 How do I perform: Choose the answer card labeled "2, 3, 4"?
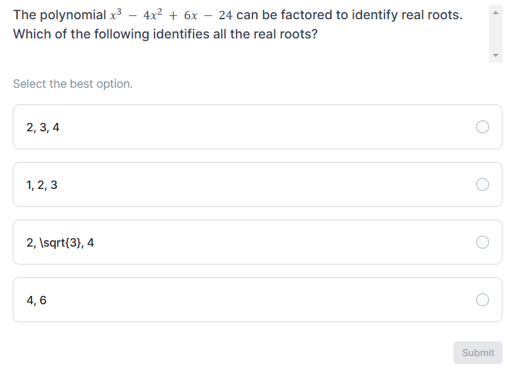point(256,127)
